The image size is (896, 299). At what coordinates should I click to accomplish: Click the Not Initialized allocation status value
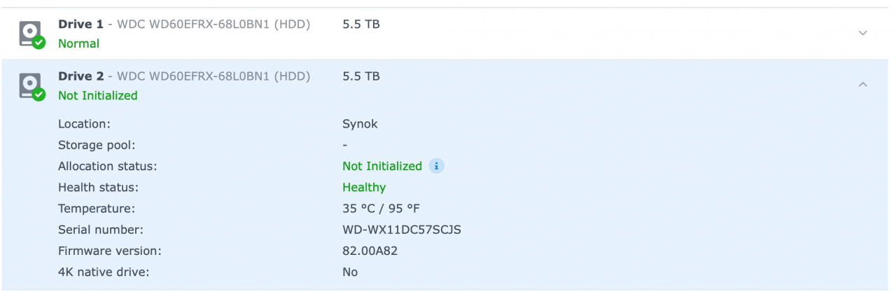tap(381, 166)
